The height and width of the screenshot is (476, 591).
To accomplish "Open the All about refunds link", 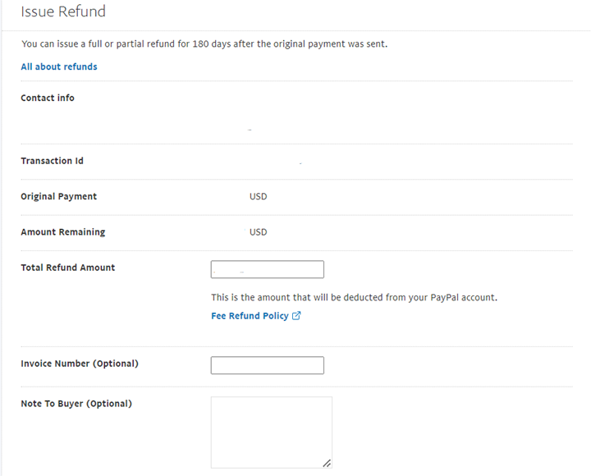I will tap(59, 66).
